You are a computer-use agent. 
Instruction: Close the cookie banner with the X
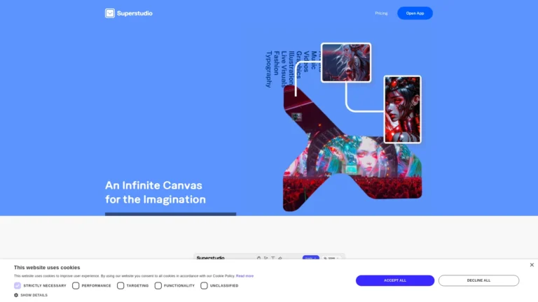pyautogui.click(x=532, y=265)
